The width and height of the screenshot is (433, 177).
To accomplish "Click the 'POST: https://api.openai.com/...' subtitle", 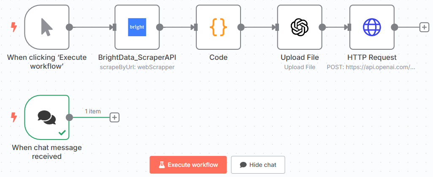I will pyautogui.click(x=372, y=67).
